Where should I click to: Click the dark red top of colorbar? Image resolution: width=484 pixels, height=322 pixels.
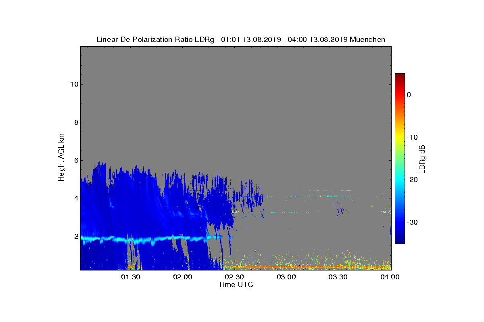click(400, 76)
